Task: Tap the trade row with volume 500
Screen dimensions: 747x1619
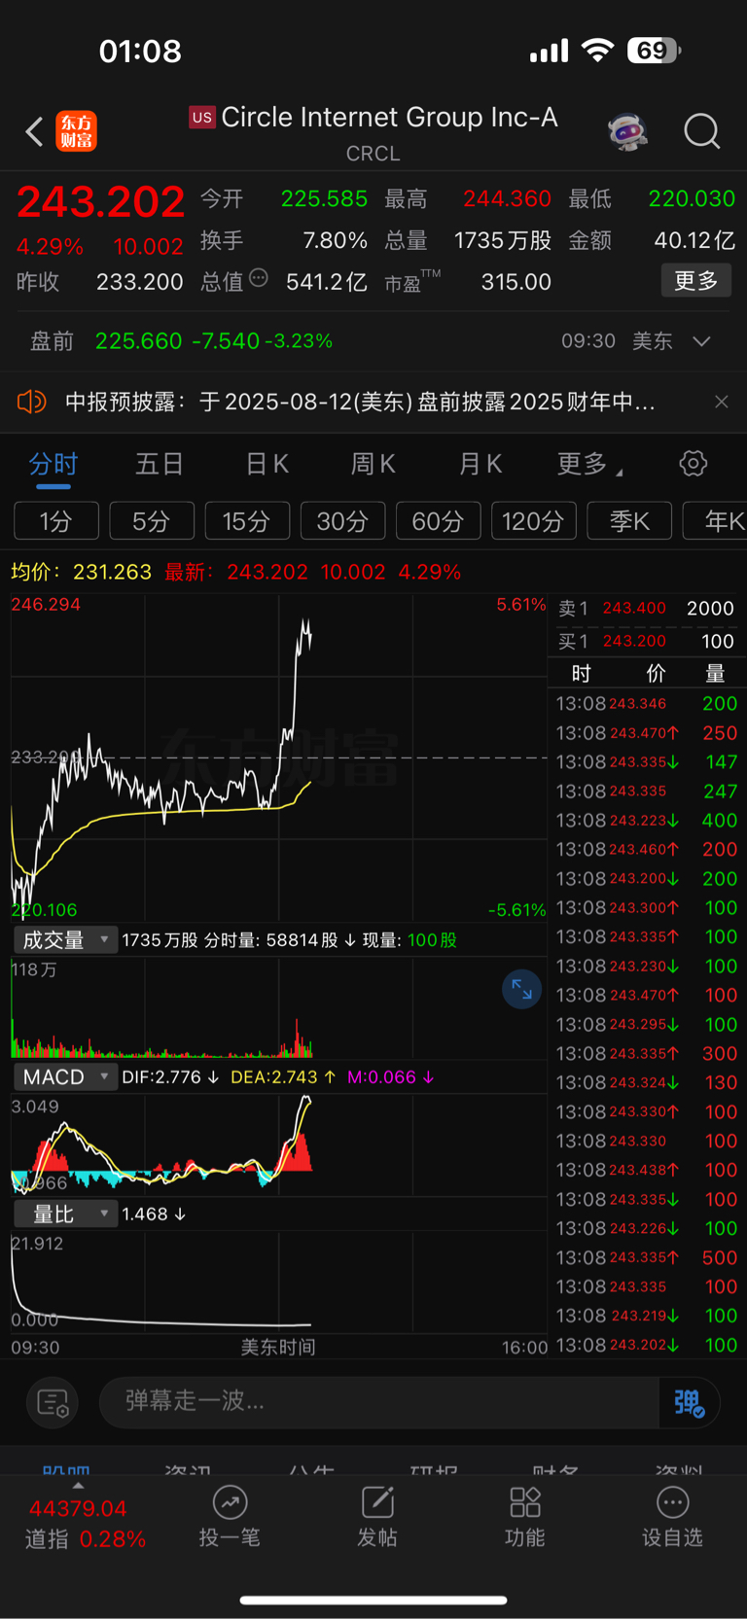Action: (x=646, y=1258)
